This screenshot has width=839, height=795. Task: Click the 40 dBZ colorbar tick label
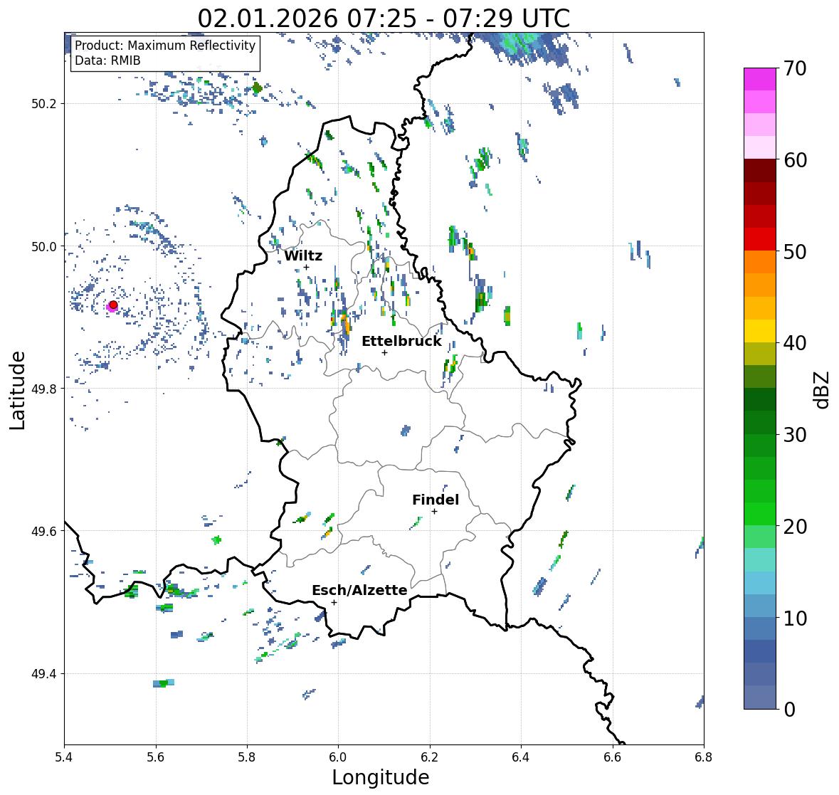795,343
